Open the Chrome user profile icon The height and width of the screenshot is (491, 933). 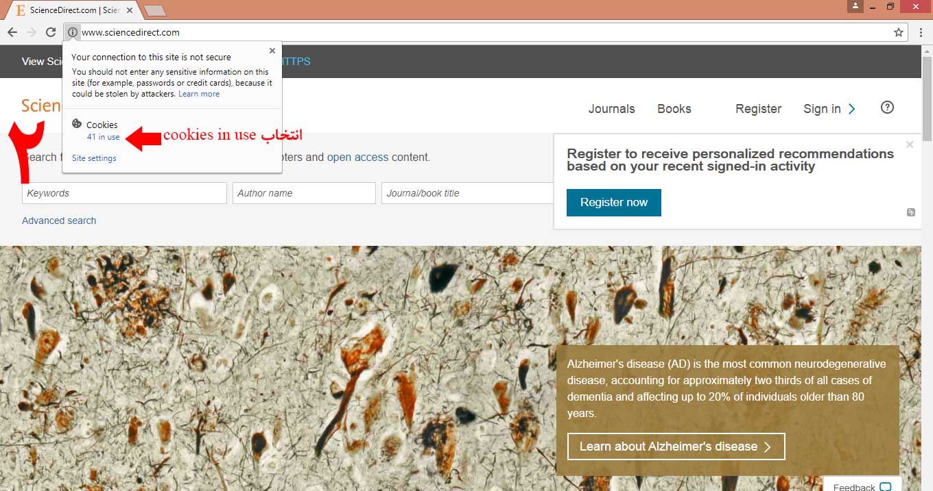point(855,6)
